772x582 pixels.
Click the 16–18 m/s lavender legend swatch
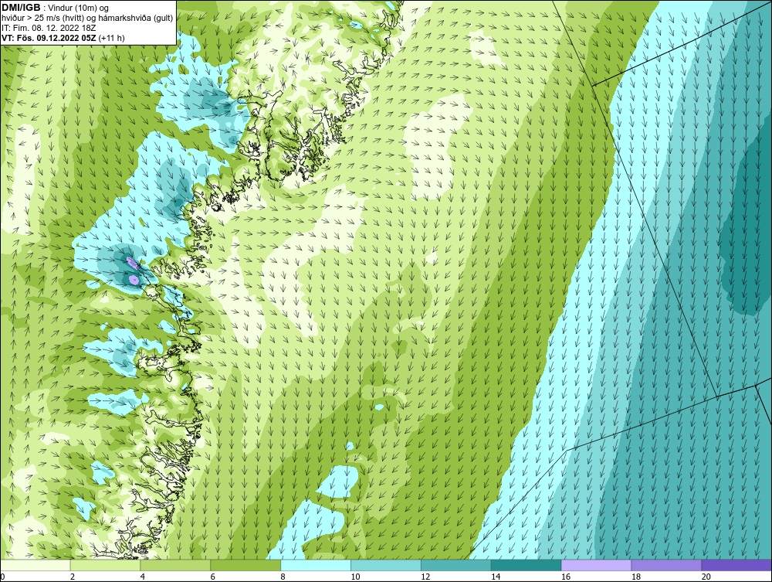(x=596, y=565)
